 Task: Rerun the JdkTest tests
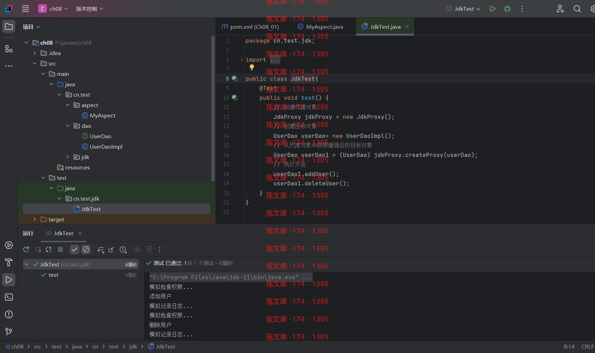pos(26,249)
